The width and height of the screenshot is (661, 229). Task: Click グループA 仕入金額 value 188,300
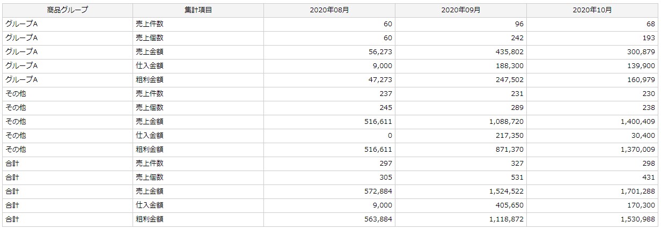point(510,66)
